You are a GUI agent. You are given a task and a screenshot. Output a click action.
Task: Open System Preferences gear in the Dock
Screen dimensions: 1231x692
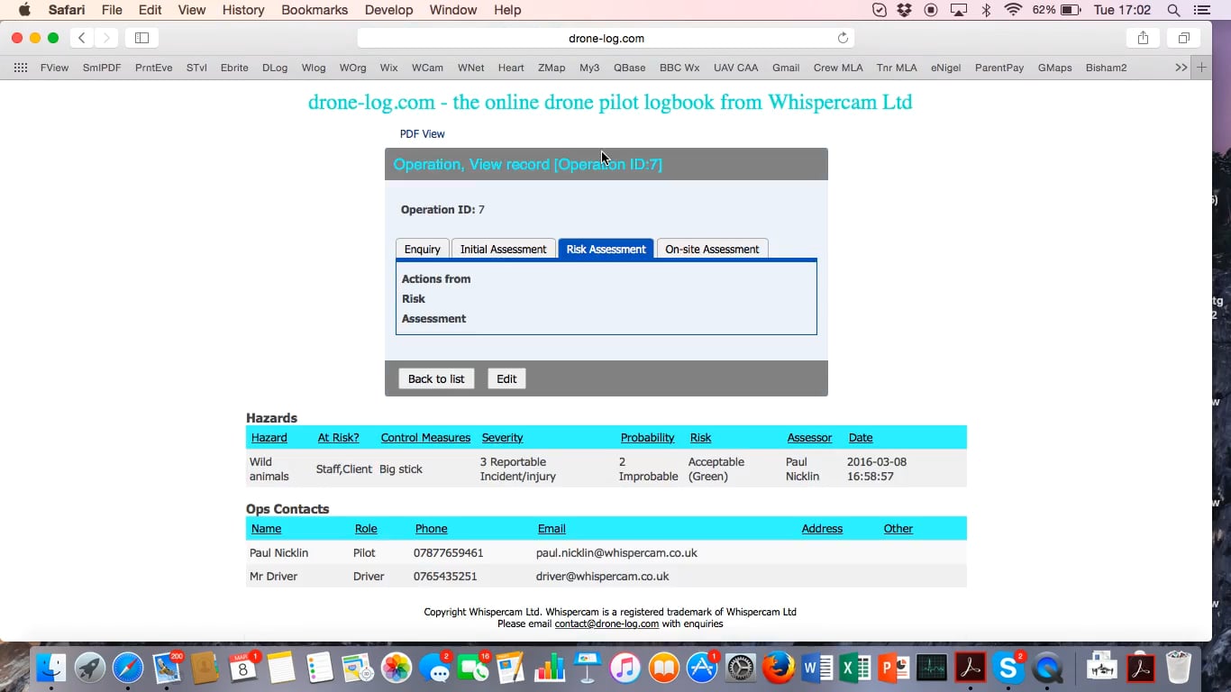(741, 669)
